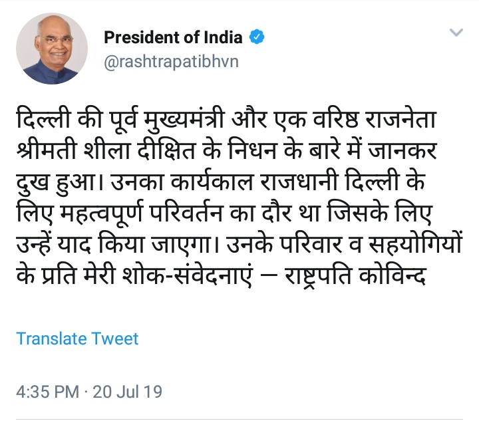
Task: Click the Translate Tweet link
Action: click(77, 339)
